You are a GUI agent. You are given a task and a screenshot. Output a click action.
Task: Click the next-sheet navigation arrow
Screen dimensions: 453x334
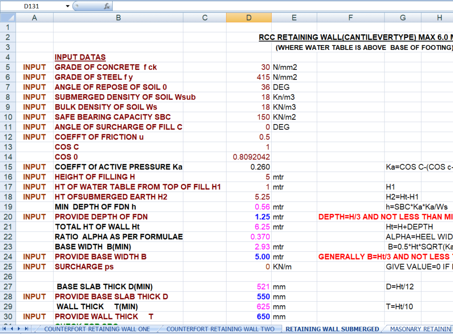[x=18, y=329]
